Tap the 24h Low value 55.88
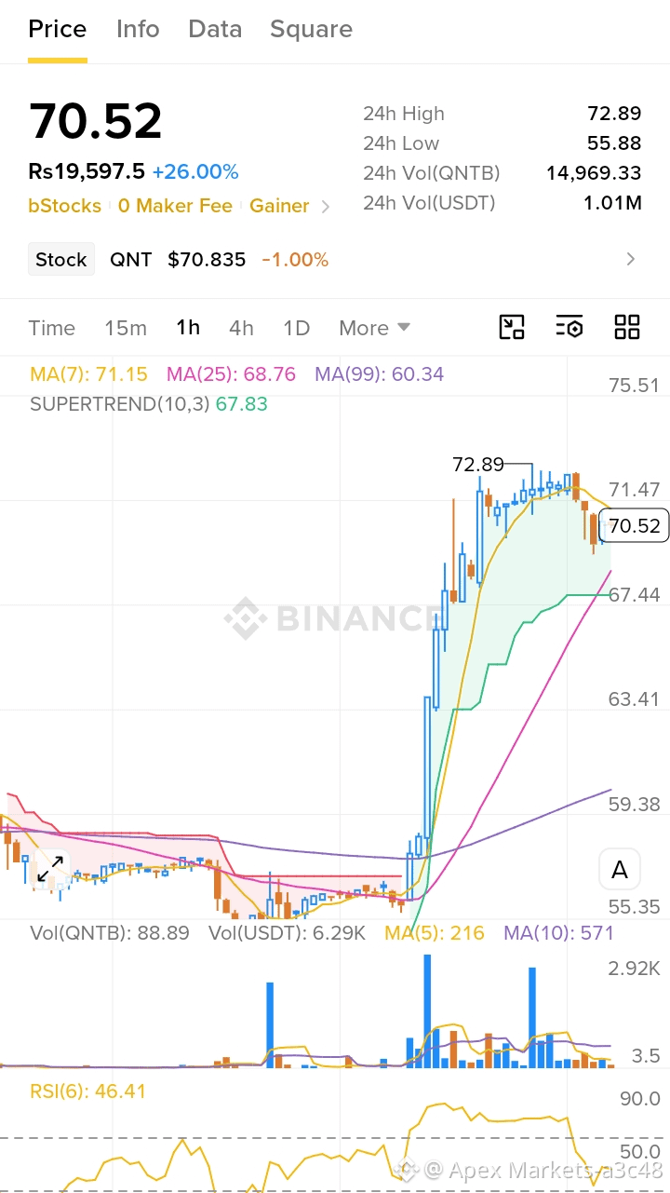This screenshot has width=670, height=1193. tap(614, 143)
